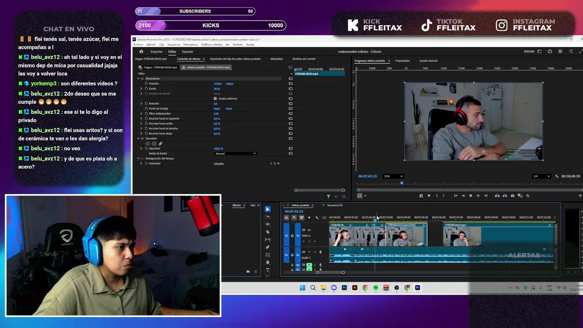The image size is (583, 328).
Task: Click the Export Frame camera icon
Action: click(512, 196)
